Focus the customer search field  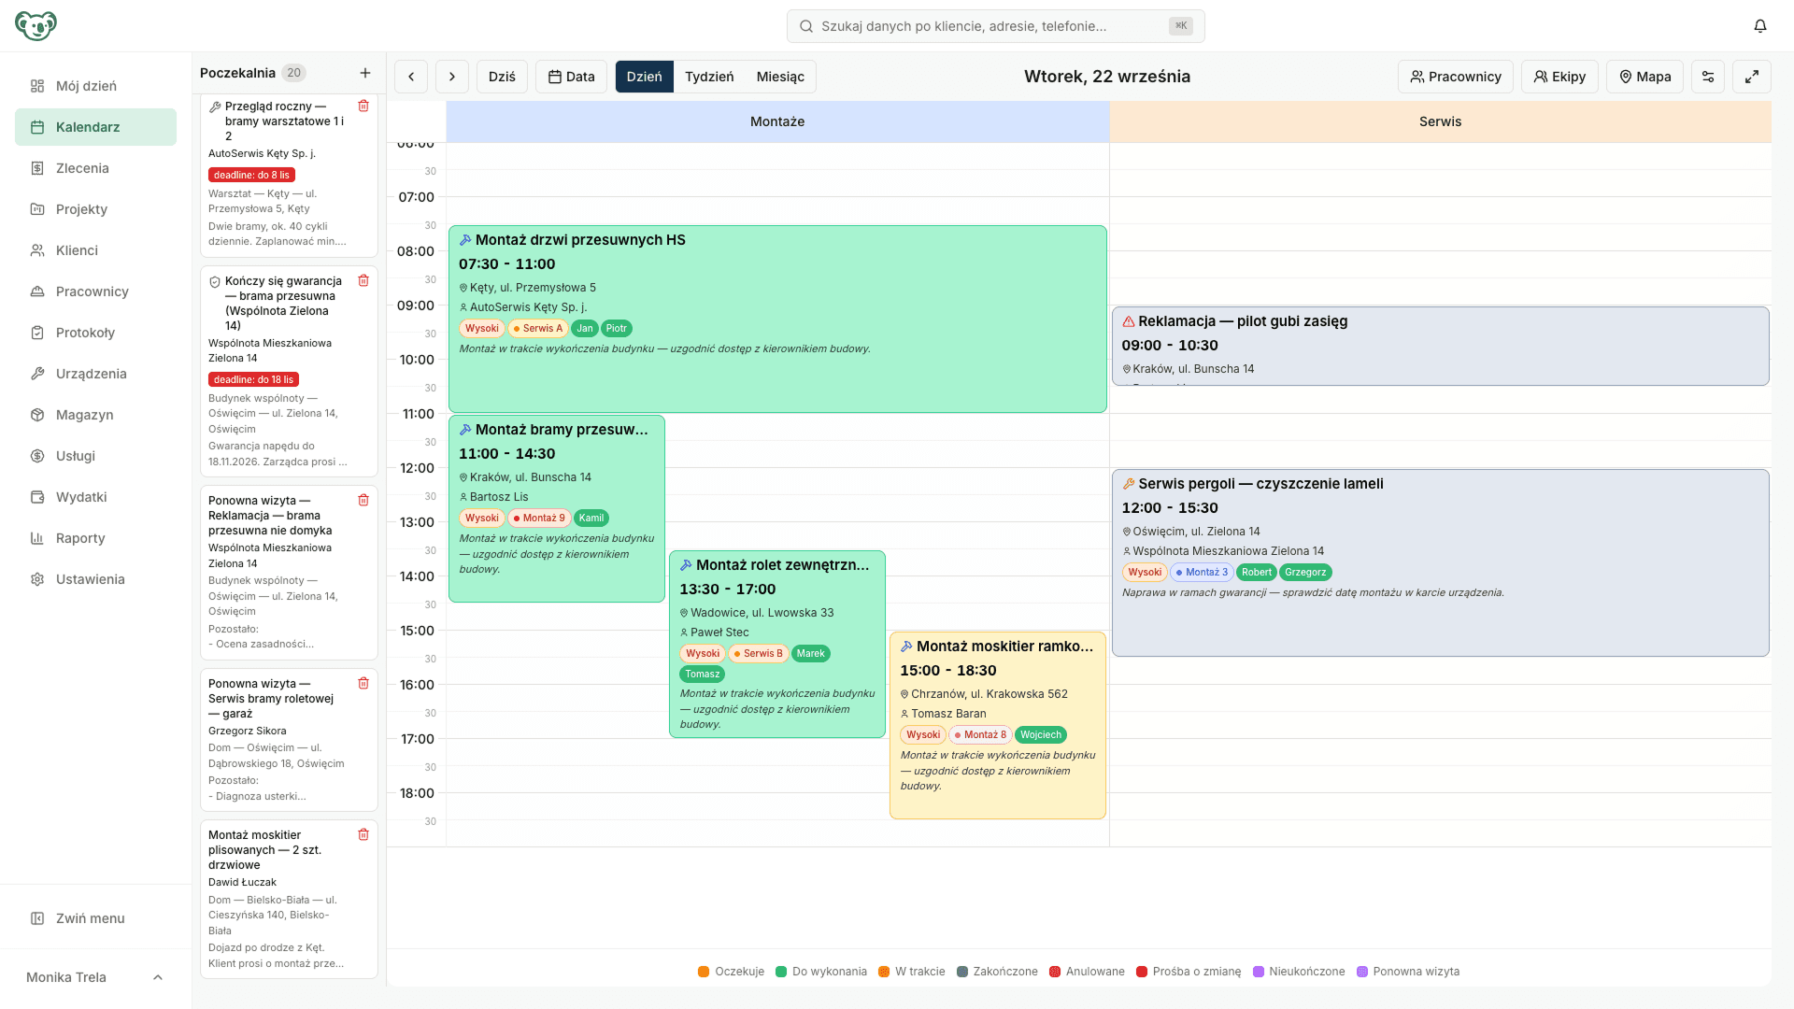(x=995, y=26)
